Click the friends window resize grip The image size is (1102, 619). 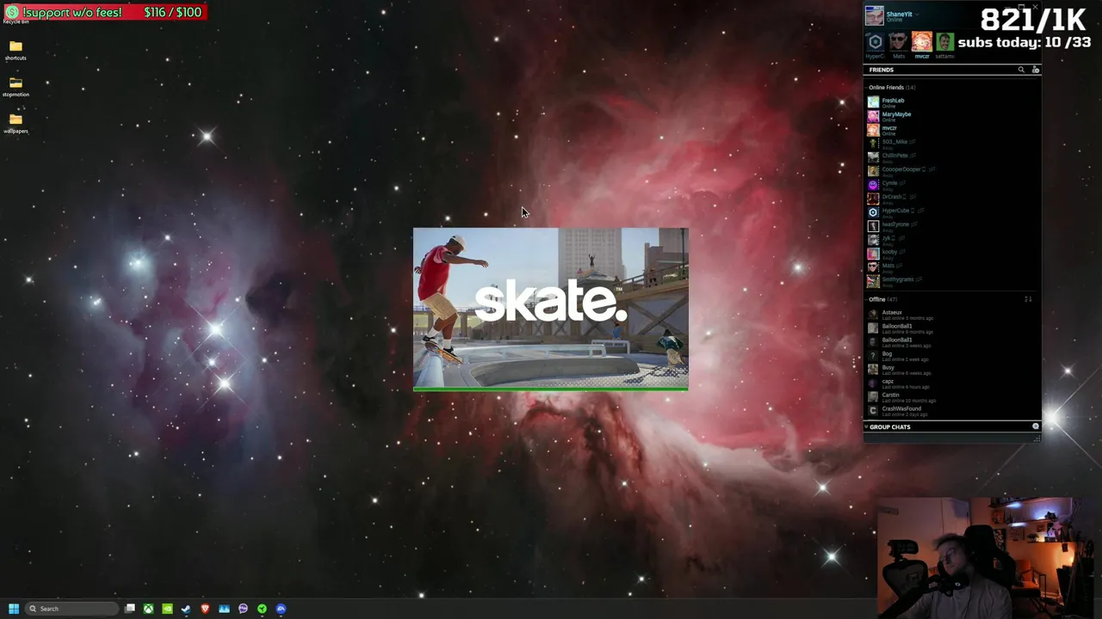pyautogui.click(x=1037, y=438)
